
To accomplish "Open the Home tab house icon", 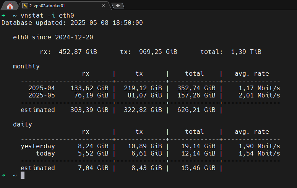I will (10, 5).
